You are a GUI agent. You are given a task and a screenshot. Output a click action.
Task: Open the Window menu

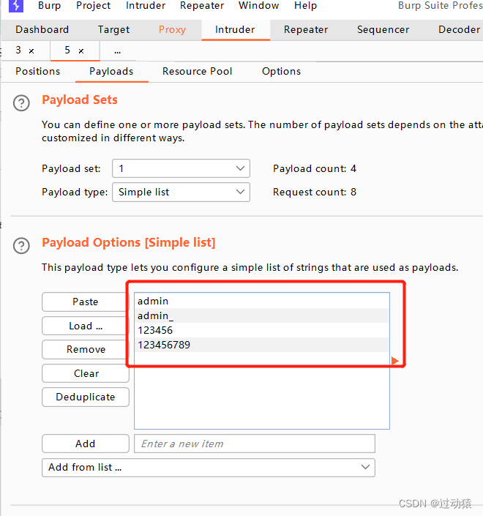pyautogui.click(x=259, y=6)
